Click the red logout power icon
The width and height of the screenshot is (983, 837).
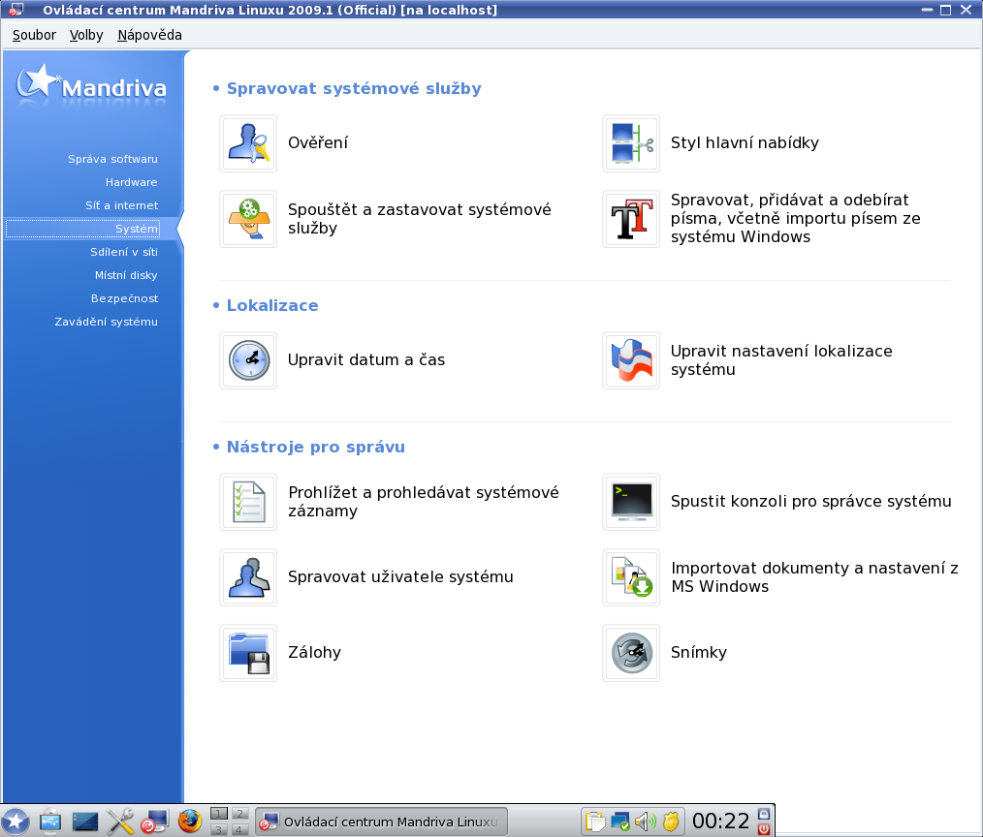click(764, 829)
